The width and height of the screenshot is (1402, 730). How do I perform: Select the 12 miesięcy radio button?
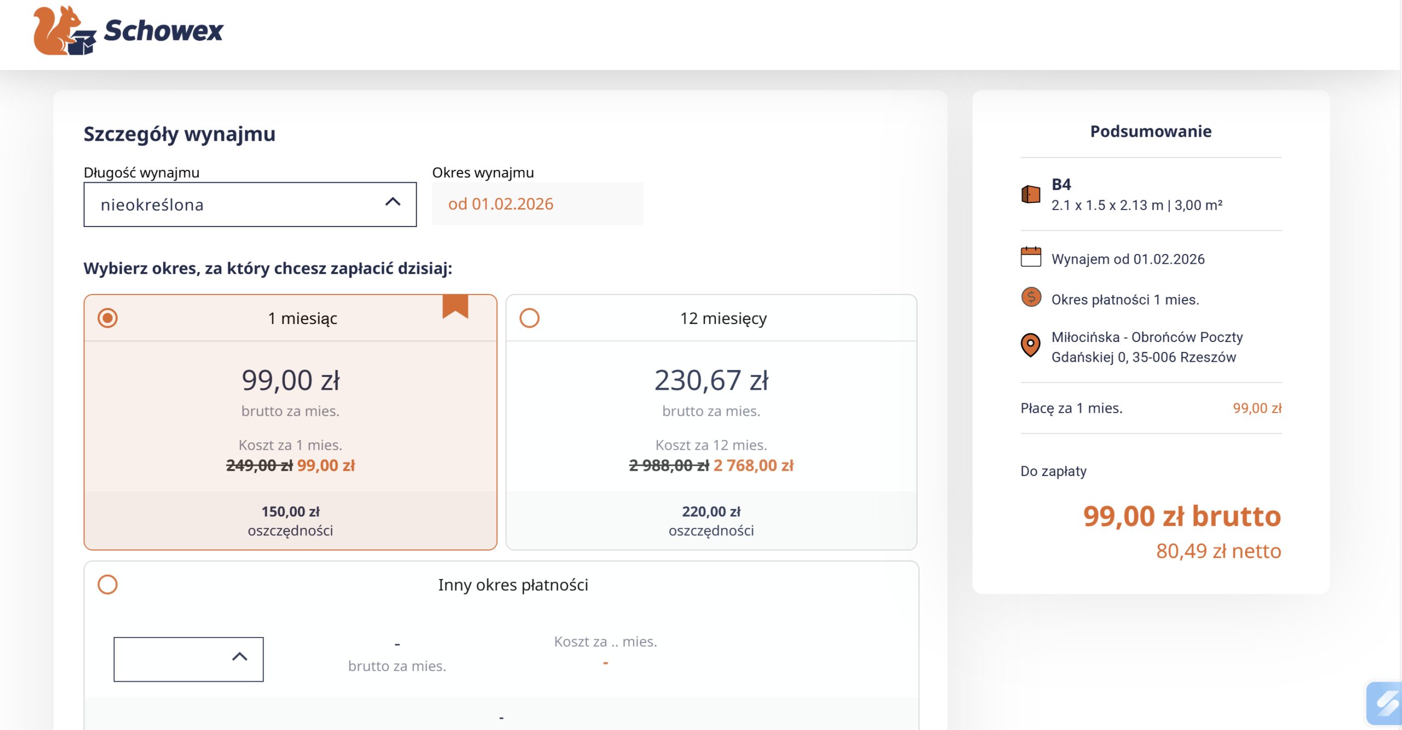tap(530, 318)
